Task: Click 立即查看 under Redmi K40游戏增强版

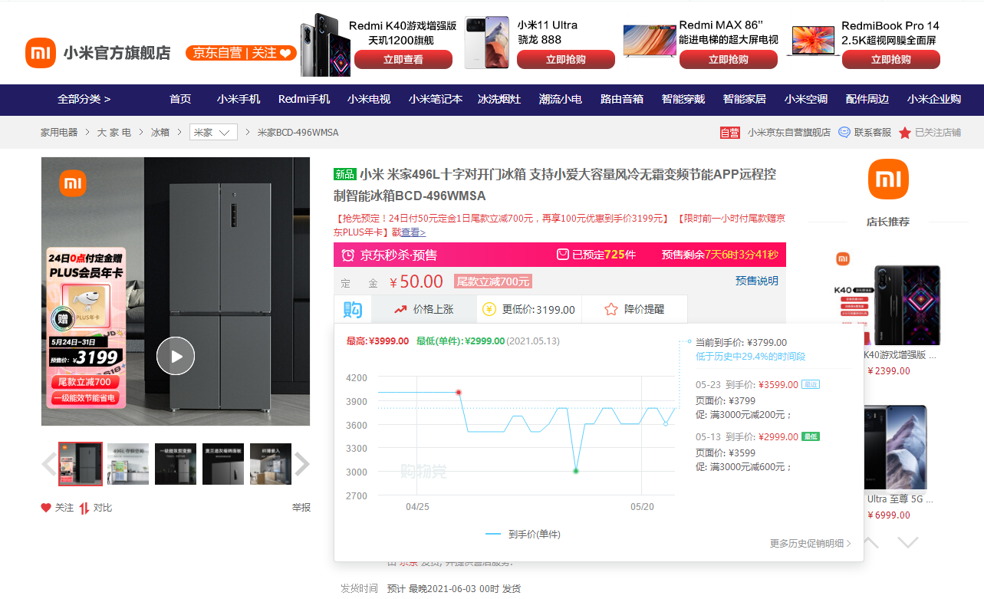Action: 403,60
